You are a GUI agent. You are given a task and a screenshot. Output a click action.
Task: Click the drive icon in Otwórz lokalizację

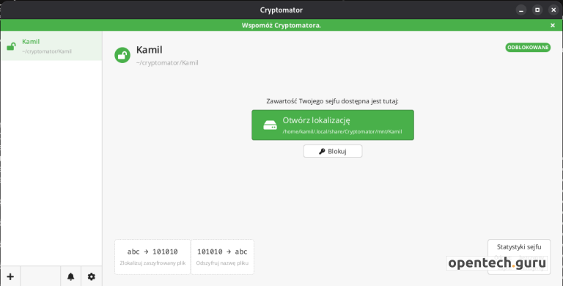[270, 125]
